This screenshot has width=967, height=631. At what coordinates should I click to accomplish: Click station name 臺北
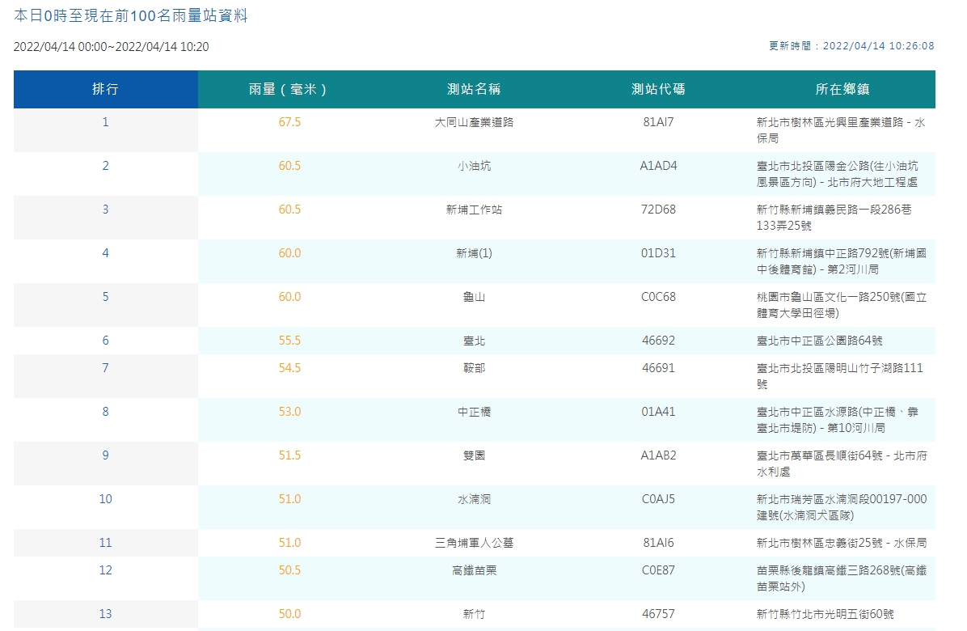(475, 341)
